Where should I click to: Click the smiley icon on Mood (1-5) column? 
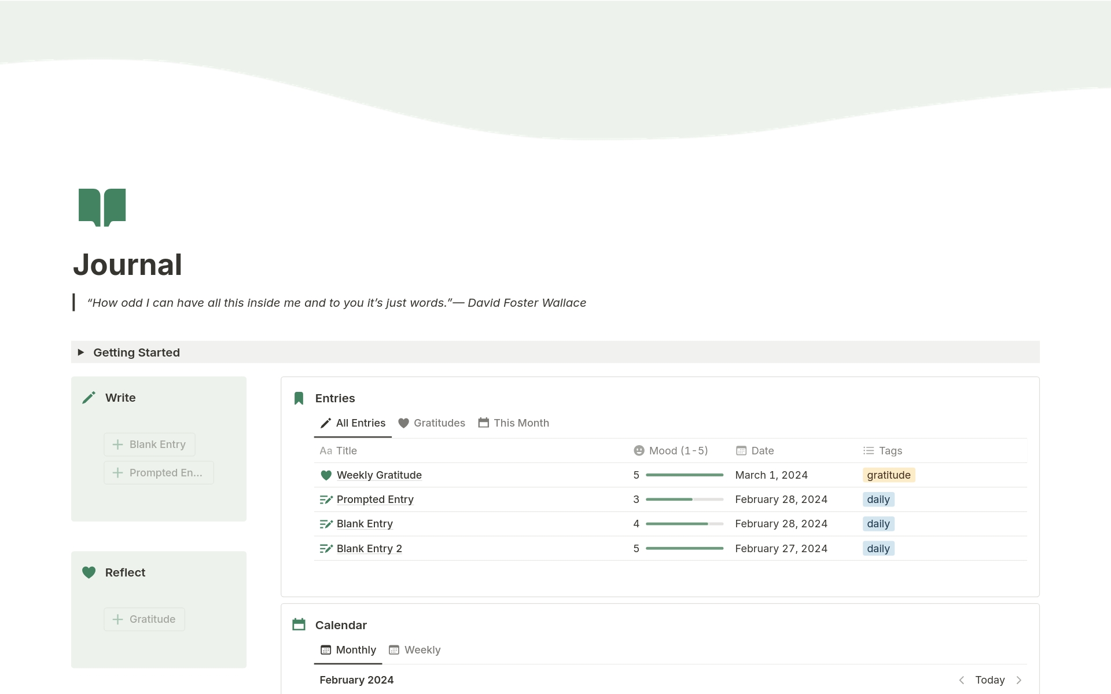(638, 450)
